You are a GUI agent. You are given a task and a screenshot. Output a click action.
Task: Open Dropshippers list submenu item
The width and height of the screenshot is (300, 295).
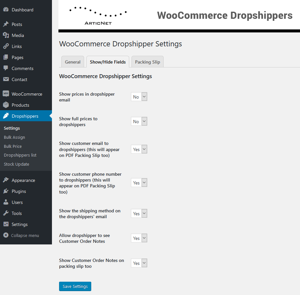(x=20, y=155)
